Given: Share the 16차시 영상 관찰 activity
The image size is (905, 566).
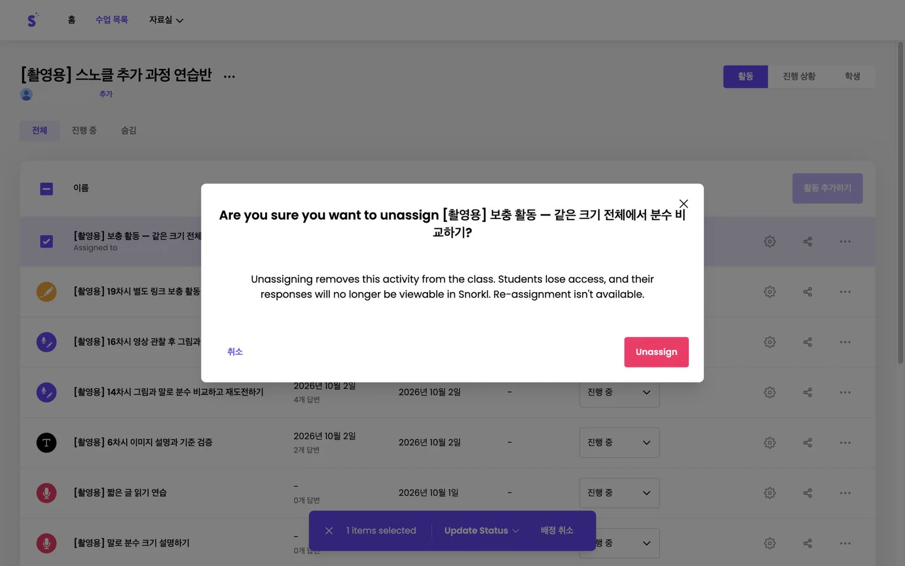Looking at the screenshot, I should (x=807, y=342).
